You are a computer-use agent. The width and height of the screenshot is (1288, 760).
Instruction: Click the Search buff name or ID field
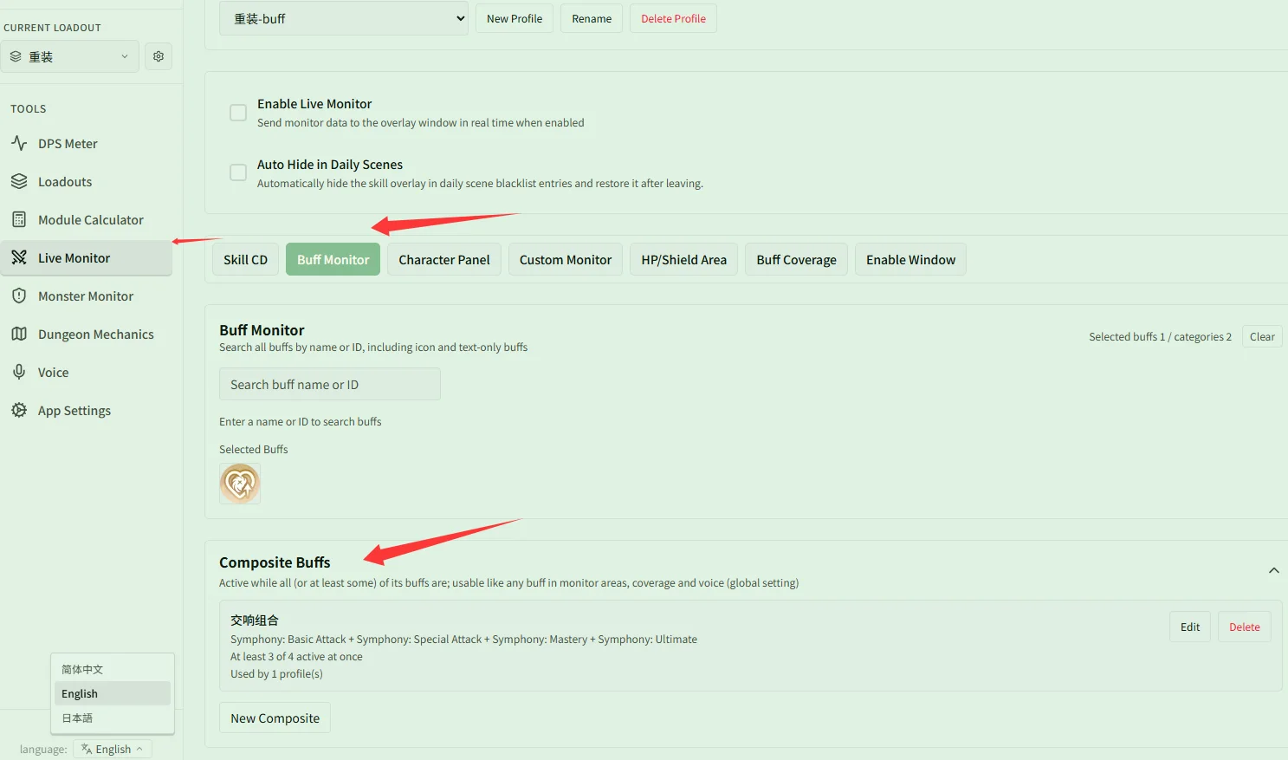click(330, 384)
